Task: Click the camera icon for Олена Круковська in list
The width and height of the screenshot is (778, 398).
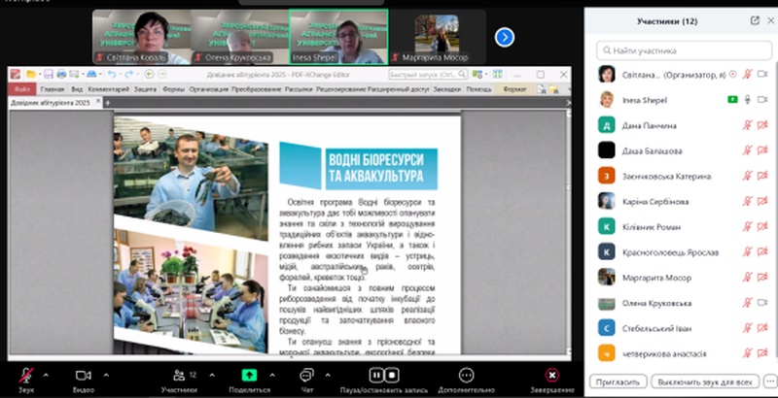Action: coord(762,303)
